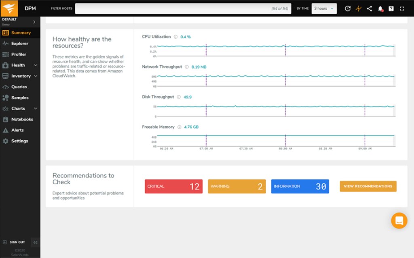Click the CRITICAL recommendations card

tap(173, 186)
